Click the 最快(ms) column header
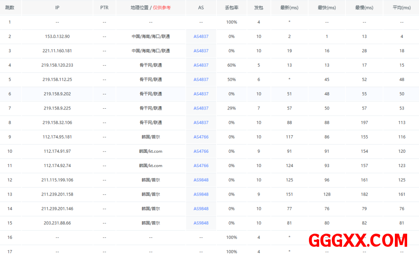The width and height of the screenshot is (419, 259). [x=327, y=8]
